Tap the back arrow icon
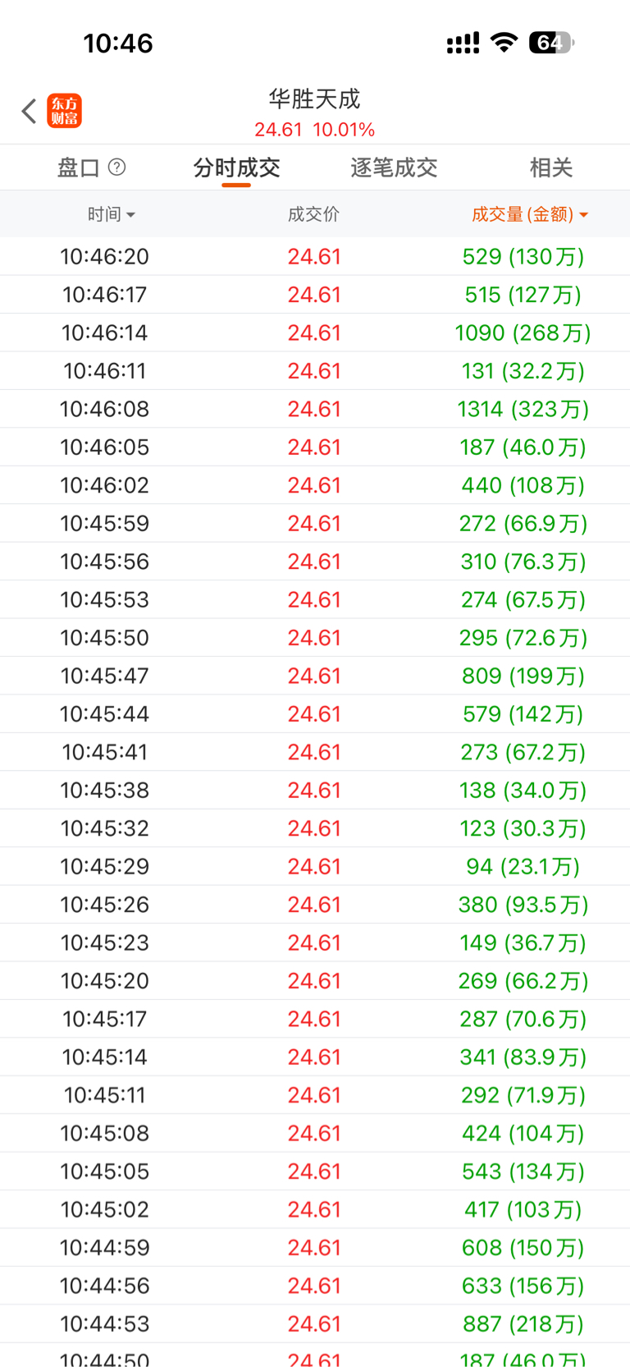This screenshot has width=630, height=1367. (29, 111)
